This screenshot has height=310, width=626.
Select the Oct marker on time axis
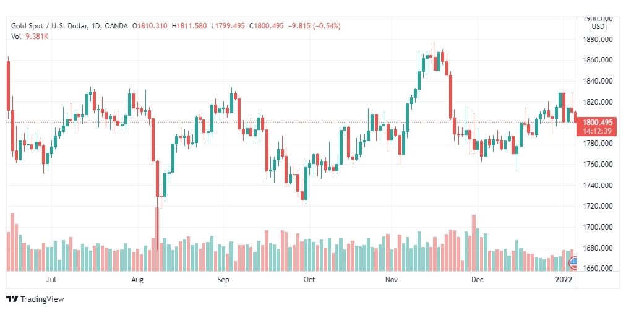tap(309, 280)
